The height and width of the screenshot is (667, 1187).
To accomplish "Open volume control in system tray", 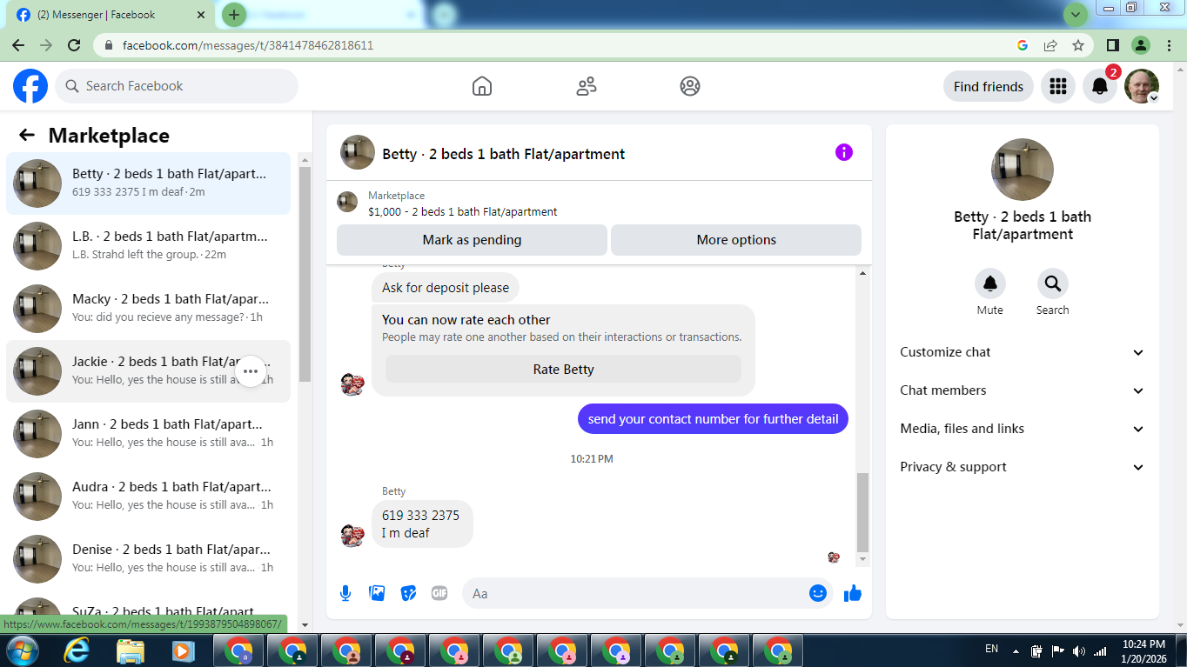I will click(1079, 650).
